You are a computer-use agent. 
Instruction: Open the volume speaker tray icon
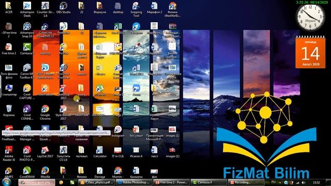[x=304, y=182]
